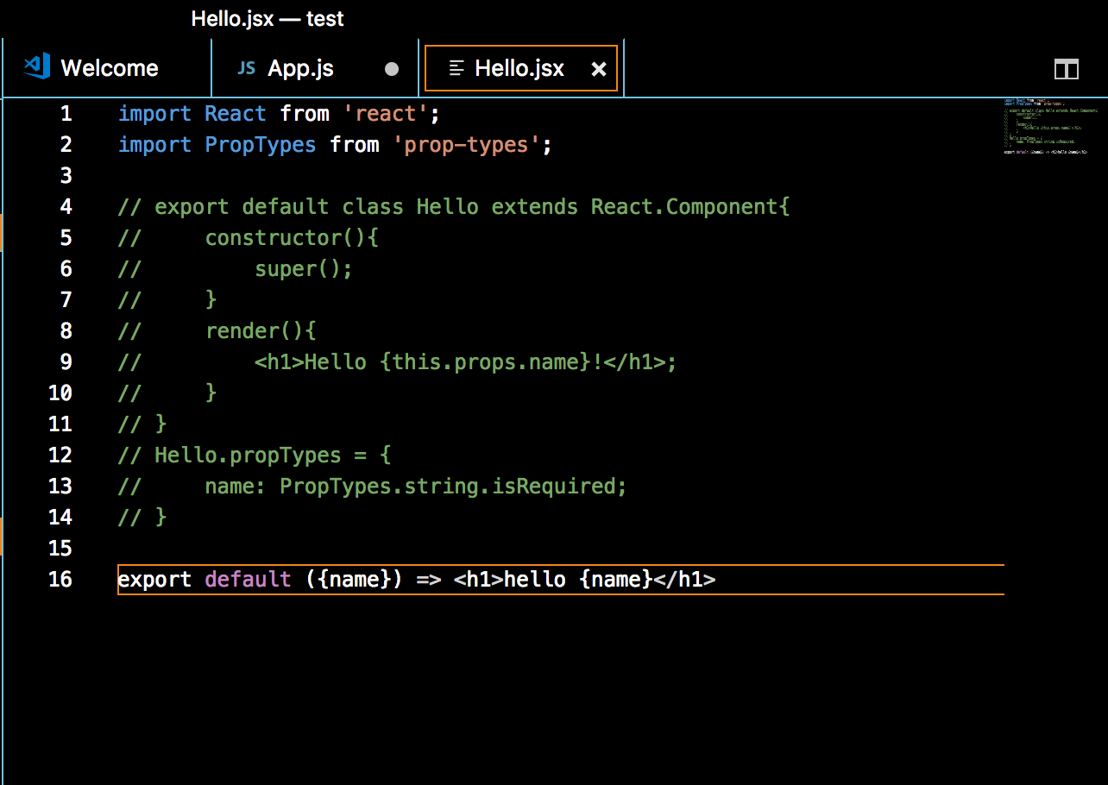Select the Welcome tab
This screenshot has height=785, width=1108.
point(109,67)
